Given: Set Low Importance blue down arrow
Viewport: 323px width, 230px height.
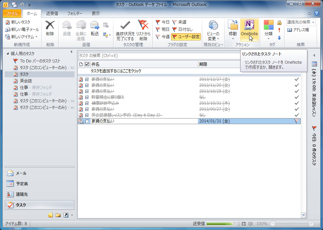Looking at the screenshot, I should [x=279, y=38].
